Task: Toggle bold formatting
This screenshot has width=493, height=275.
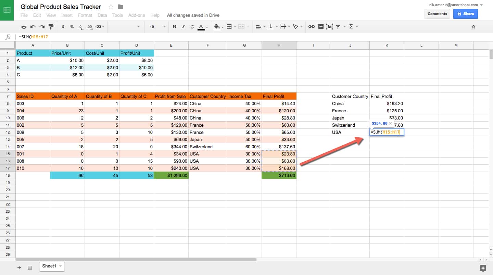Action: 175,27
